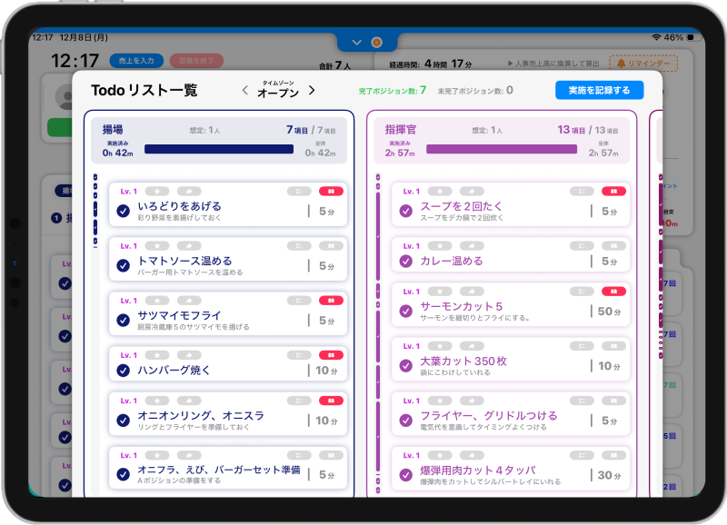Click the red book icon on スープを2回たく
The width and height of the screenshot is (727, 525).
(613, 192)
